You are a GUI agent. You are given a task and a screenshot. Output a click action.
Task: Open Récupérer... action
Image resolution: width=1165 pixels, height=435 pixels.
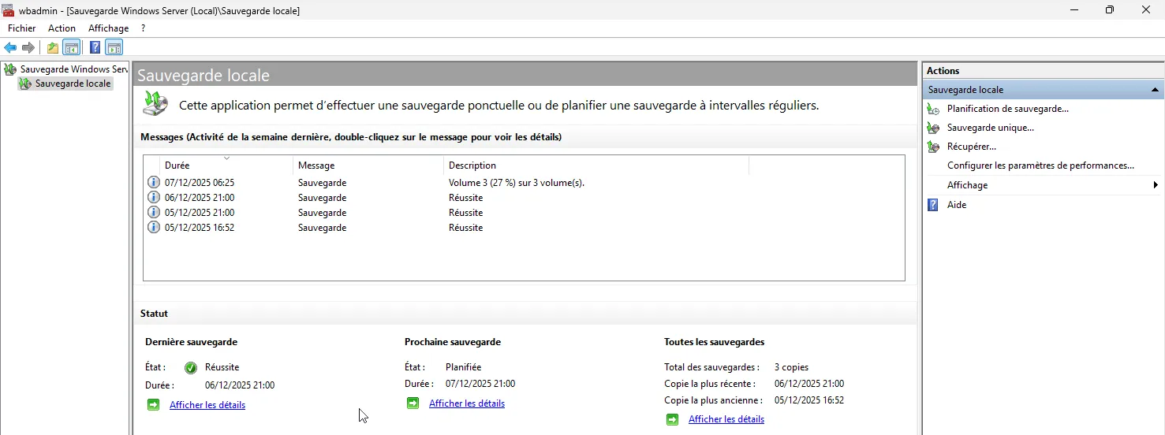(972, 147)
